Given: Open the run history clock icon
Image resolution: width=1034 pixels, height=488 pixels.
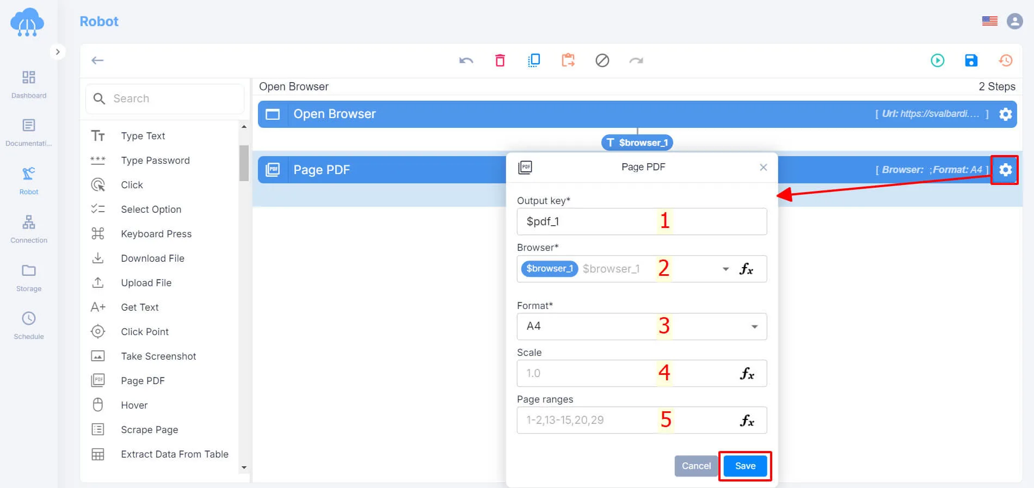Looking at the screenshot, I should (x=1005, y=60).
